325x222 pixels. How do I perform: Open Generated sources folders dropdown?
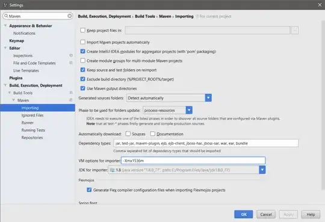click(x=208, y=98)
